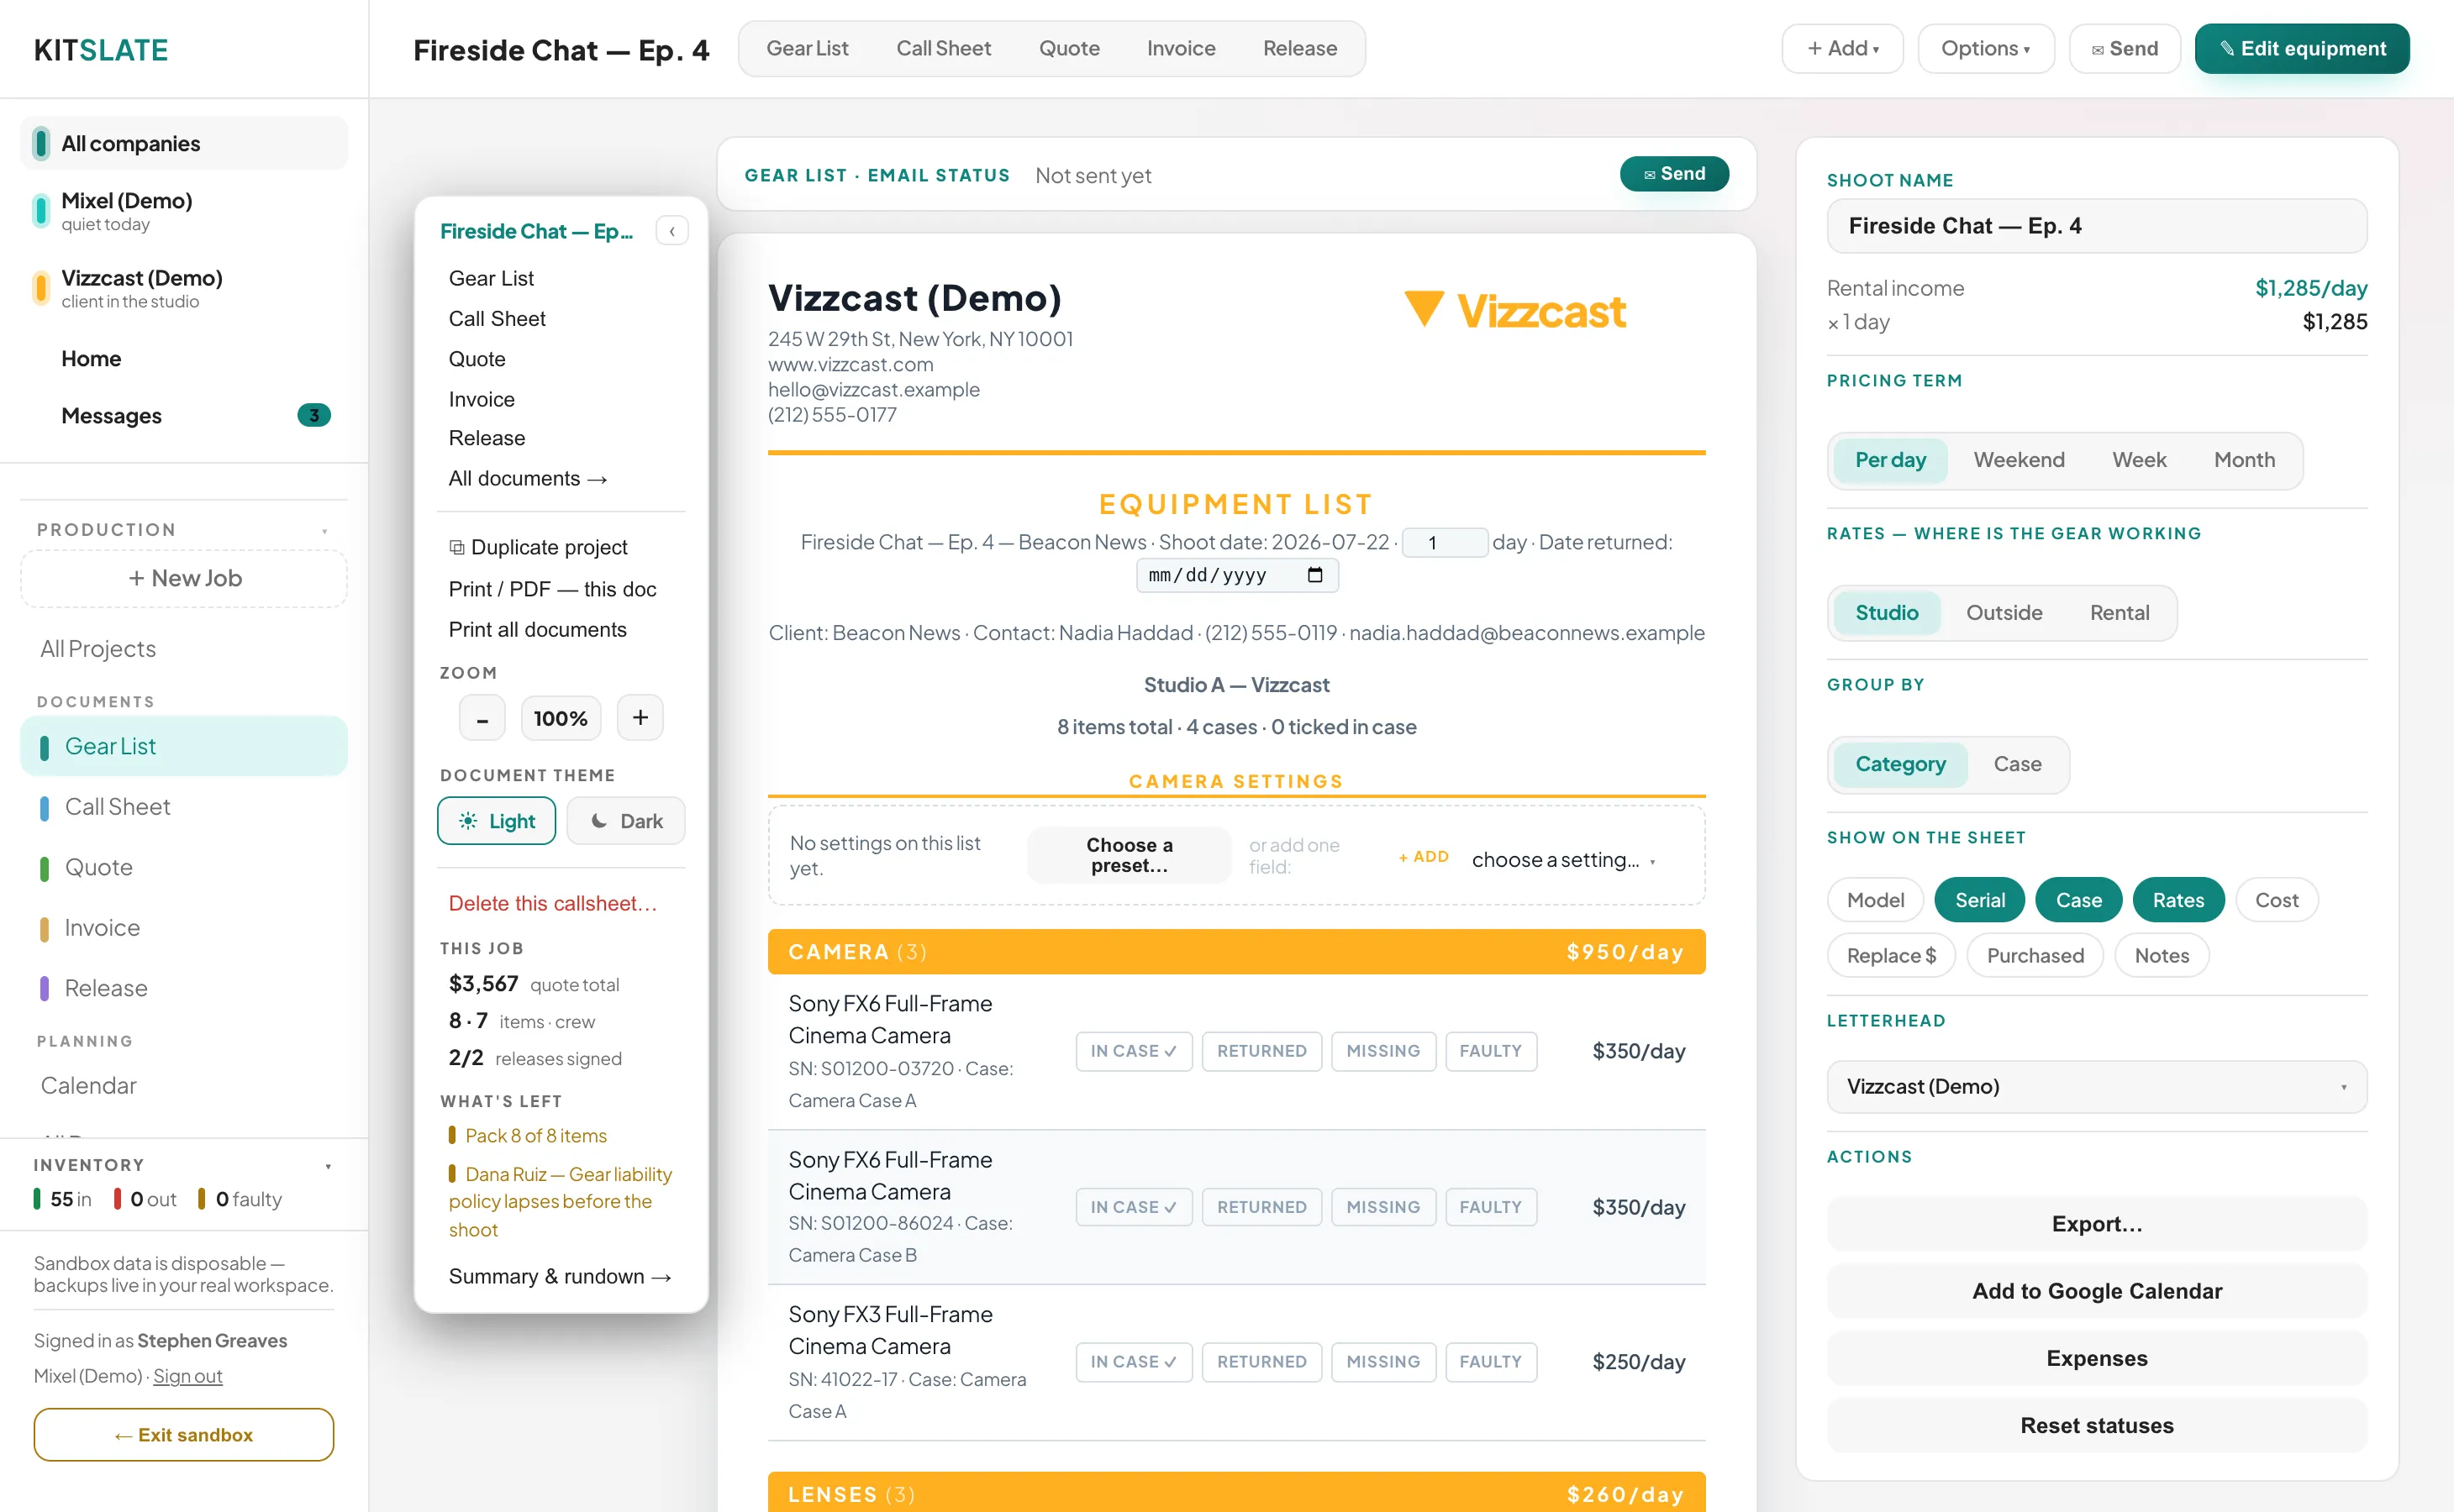Open Messages with the 3 badge
This screenshot has height=1512, width=2454.
click(184, 415)
